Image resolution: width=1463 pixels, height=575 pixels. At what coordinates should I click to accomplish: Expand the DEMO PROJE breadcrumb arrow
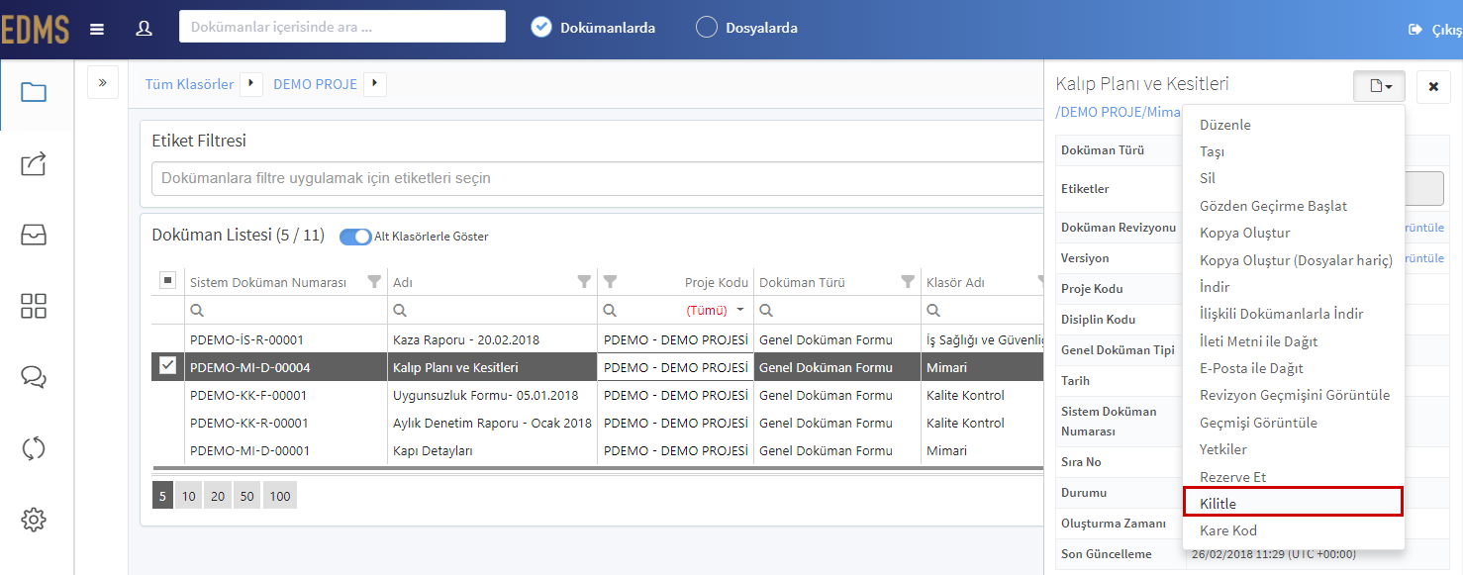tap(375, 84)
